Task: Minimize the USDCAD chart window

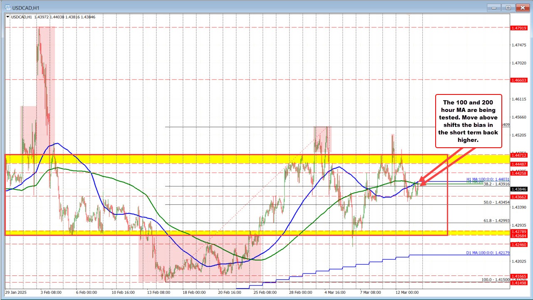Action: (x=493, y=7)
